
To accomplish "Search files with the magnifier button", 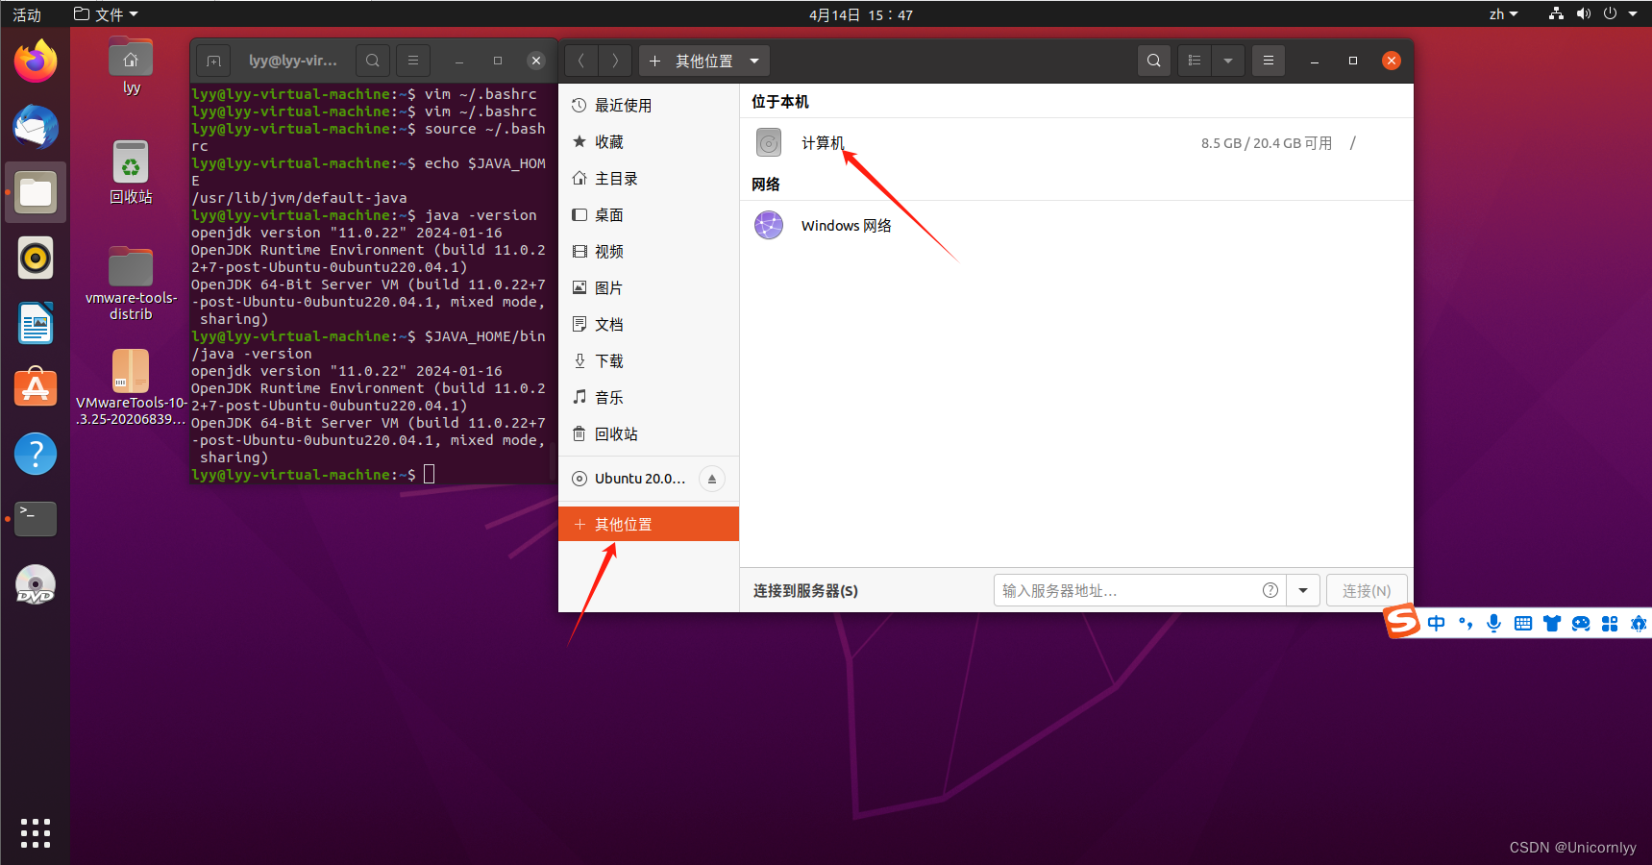I will point(1154,61).
